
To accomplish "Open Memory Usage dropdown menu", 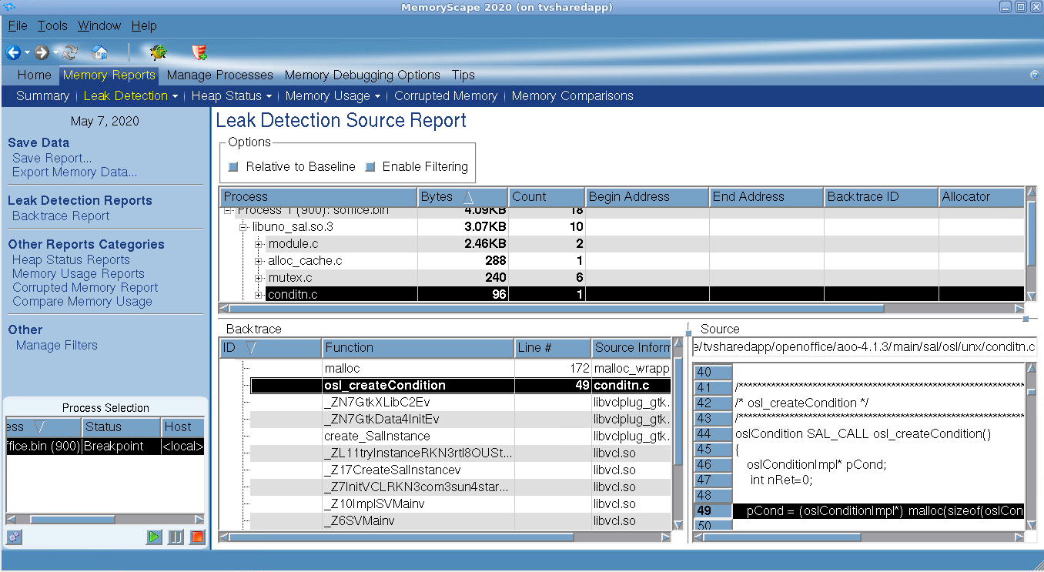I will click(x=377, y=96).
